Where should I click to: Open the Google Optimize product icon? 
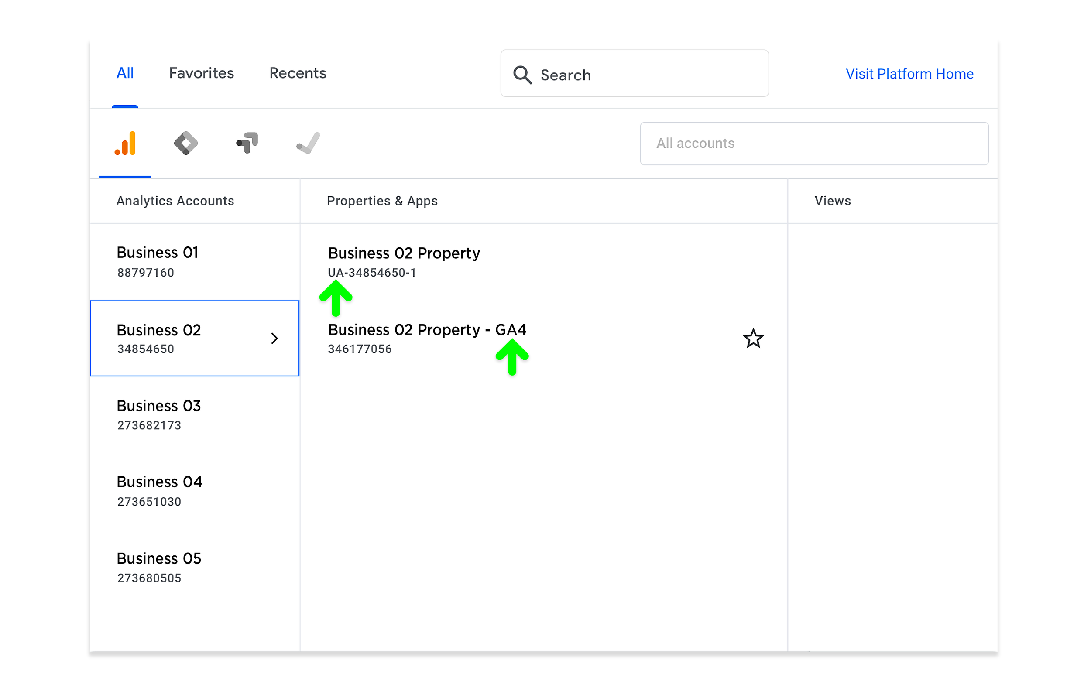(247, 143)
